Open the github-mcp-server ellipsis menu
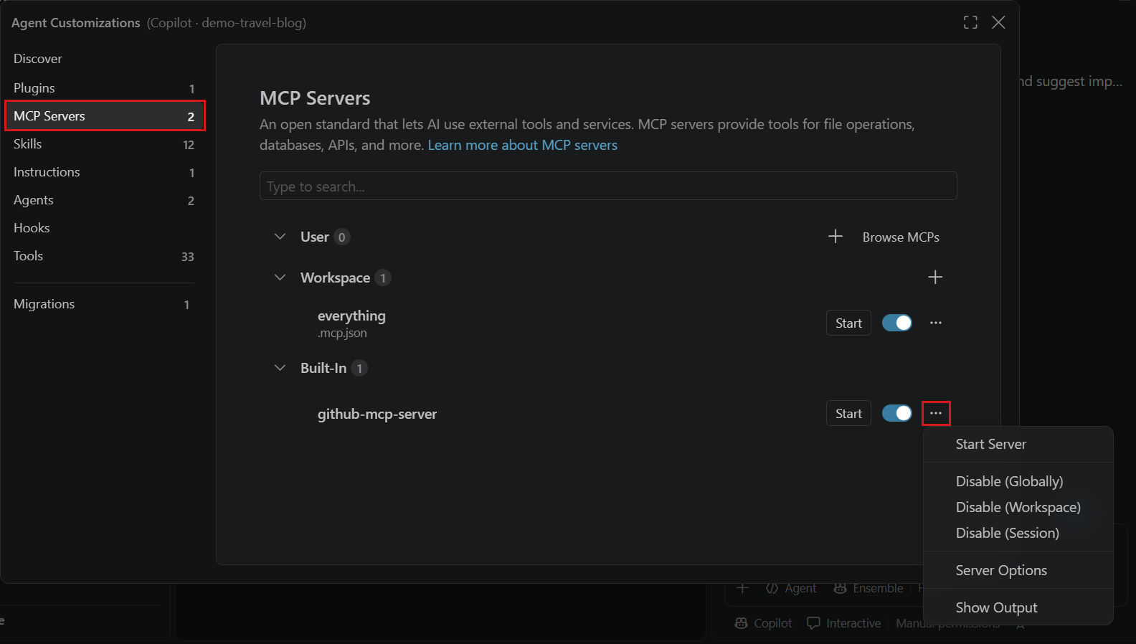Image resolution: width=1136 pixels, height=644 pixels. pyautogui.click(x=936, y=413)
